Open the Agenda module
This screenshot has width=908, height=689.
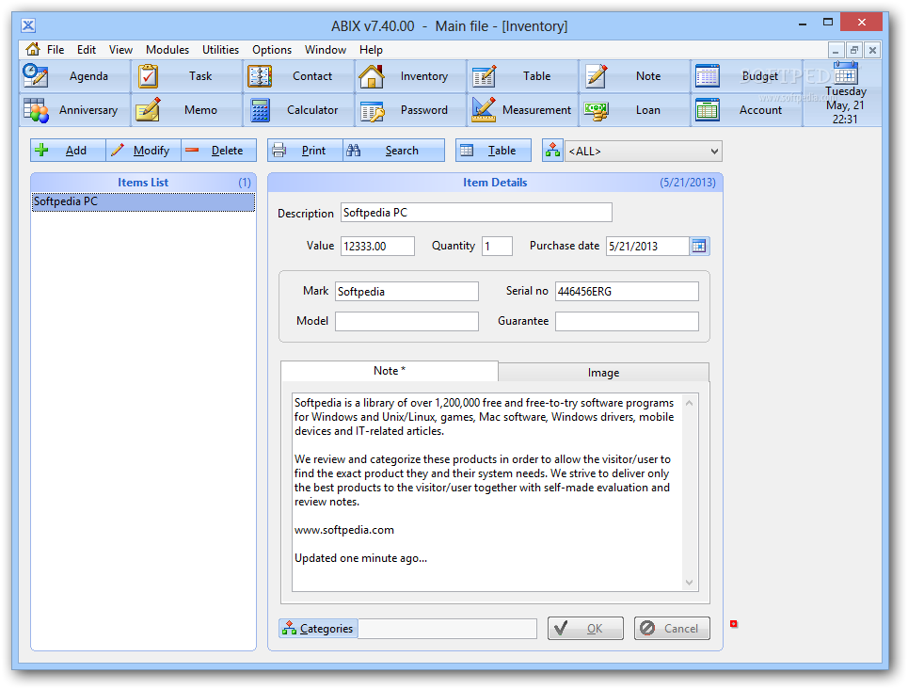point(74,76)
